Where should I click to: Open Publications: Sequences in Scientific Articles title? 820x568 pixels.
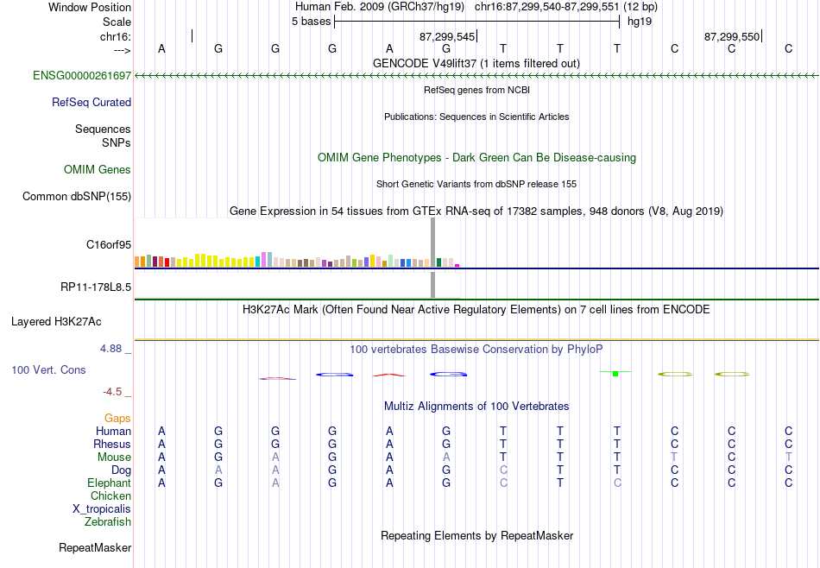[476, 117]
